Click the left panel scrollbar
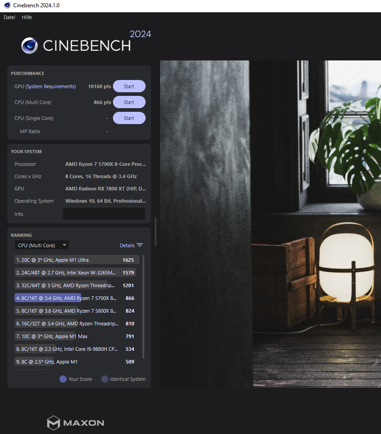 point(156,232)
